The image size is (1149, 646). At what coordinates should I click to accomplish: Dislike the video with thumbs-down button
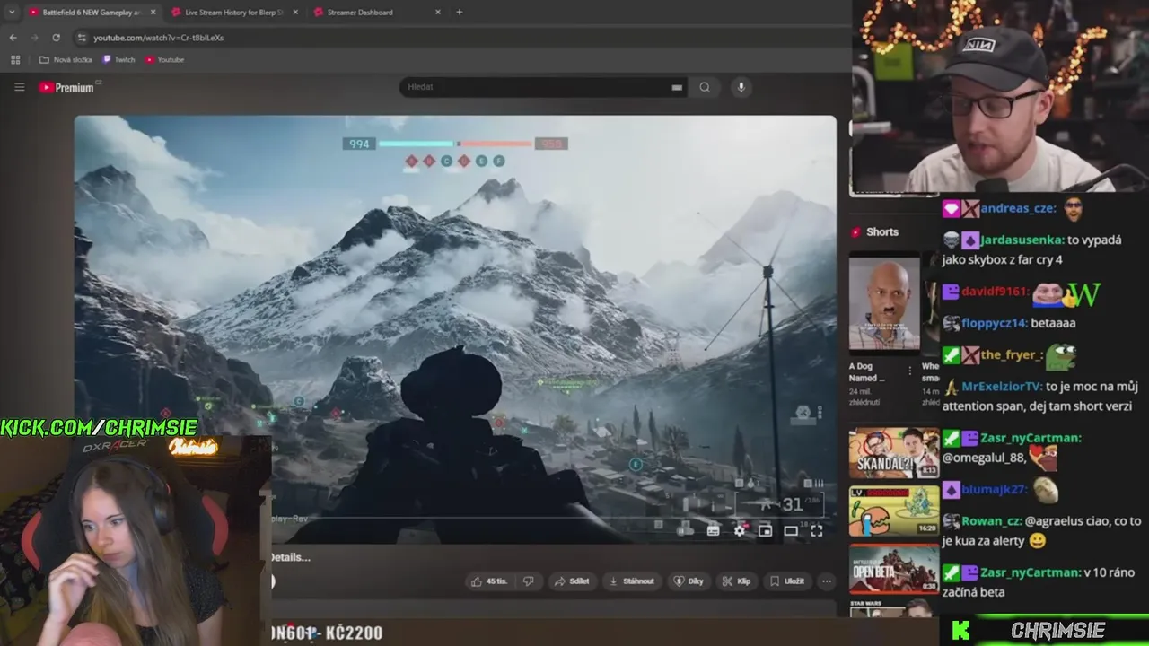point(528,581)
